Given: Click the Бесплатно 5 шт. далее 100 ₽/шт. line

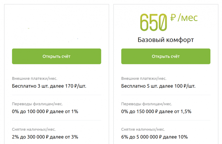Looking at the screenshot, I should coord(158,86).
